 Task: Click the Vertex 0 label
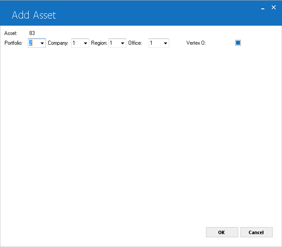tap(196, 43)
